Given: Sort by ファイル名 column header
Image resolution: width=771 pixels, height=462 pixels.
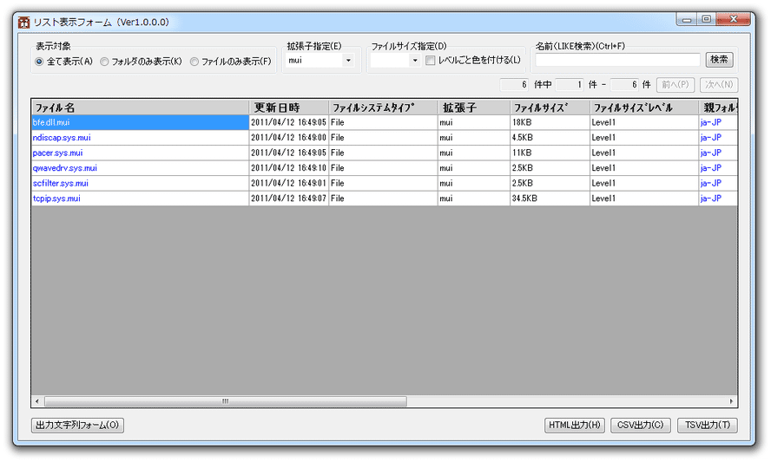Looking at the screenshot, I should click(x=141, y=107).
